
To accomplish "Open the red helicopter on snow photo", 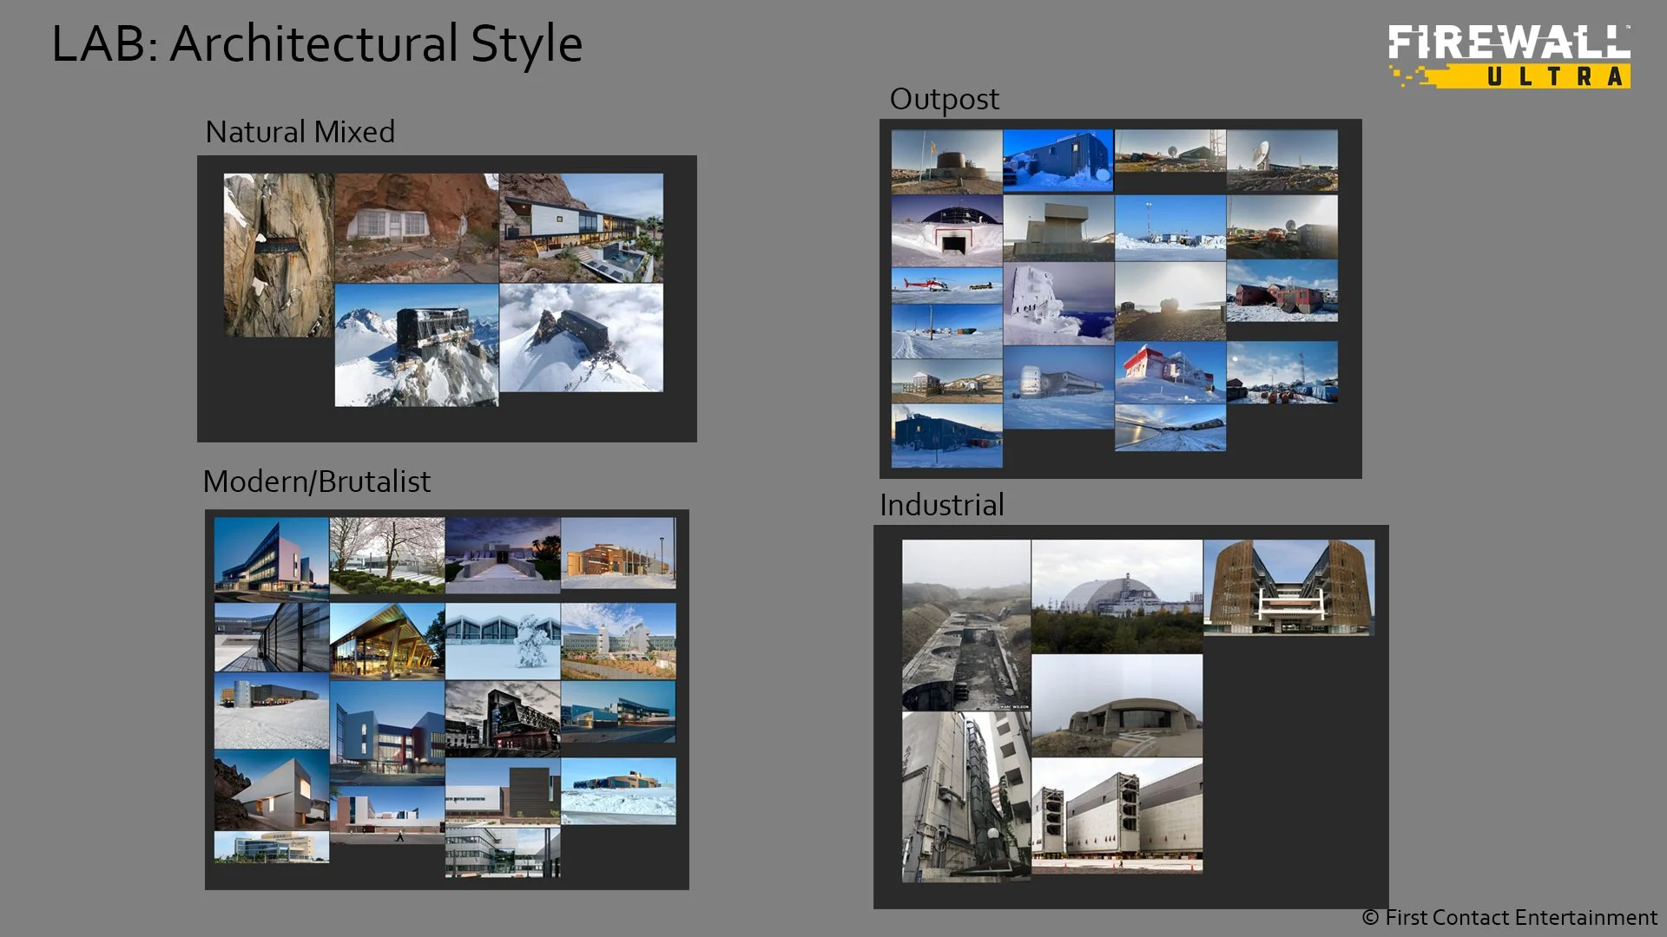I will [946, 285].
